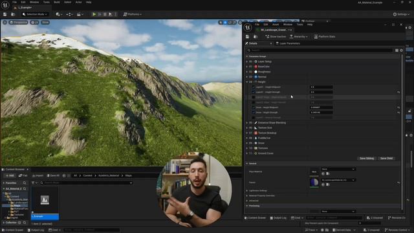Screen dimensions: 414x233
Task: Expand the 01 BaseColor group
Action: (x=247, y=67)
